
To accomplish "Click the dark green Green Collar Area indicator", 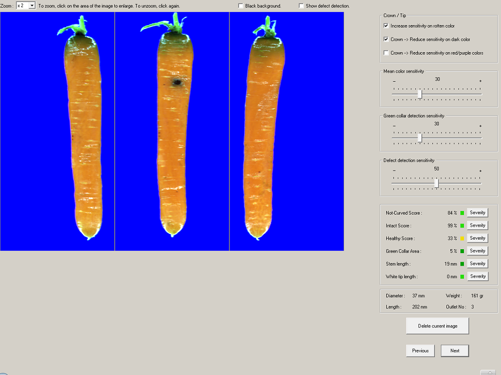I will coord(462,251).
